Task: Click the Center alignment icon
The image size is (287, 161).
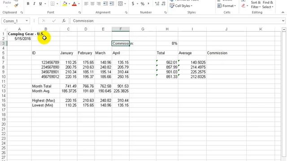Action: (x=92, y=4)
